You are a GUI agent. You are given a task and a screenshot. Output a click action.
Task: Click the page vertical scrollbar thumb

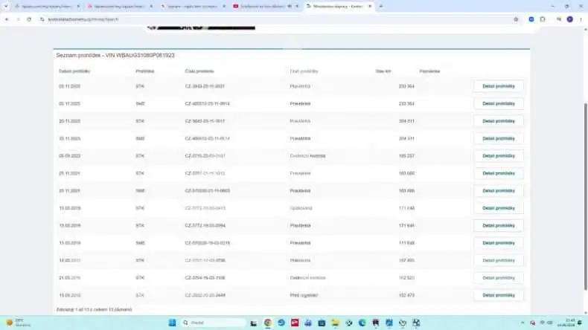tap(585, 197)
